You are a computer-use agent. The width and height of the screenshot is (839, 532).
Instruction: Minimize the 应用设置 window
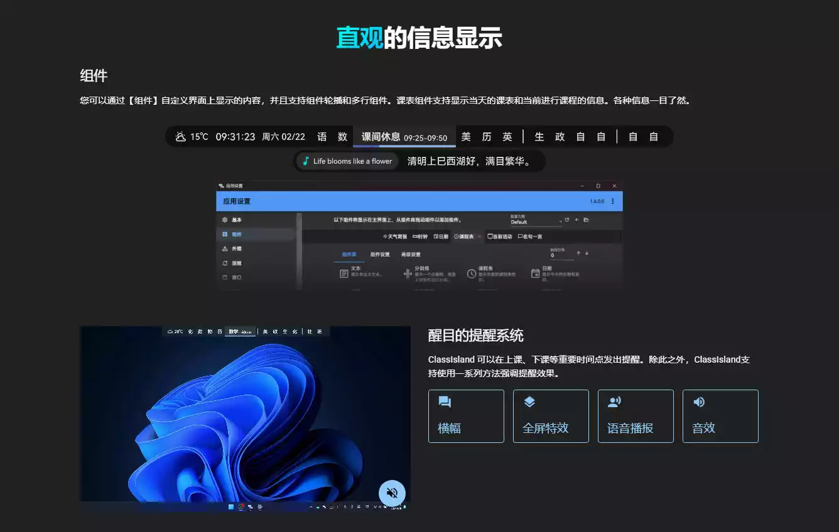click(x=582, y=186)
